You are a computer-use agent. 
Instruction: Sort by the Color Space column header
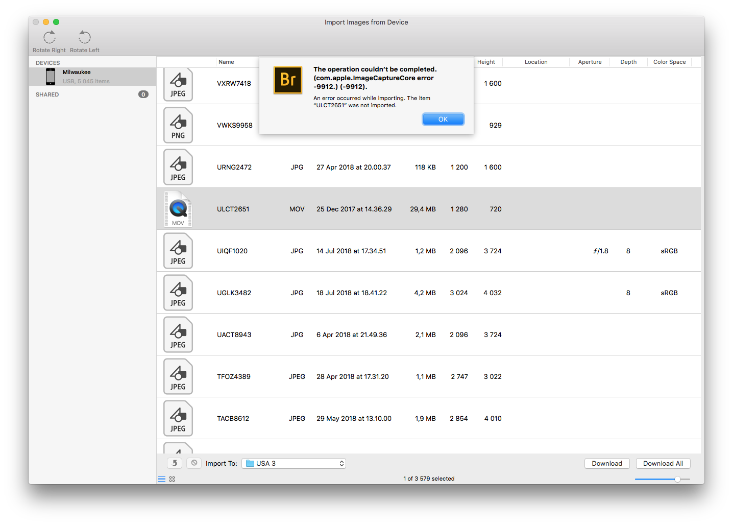pyautogui.click(x=670, y=62)
